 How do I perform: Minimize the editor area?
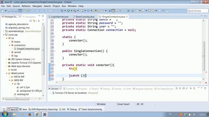201,16
